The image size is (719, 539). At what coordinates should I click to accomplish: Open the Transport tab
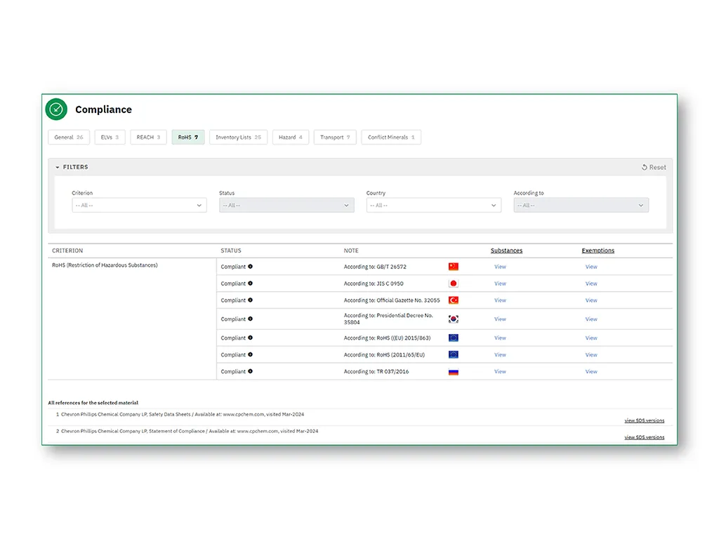click(335, 137)
